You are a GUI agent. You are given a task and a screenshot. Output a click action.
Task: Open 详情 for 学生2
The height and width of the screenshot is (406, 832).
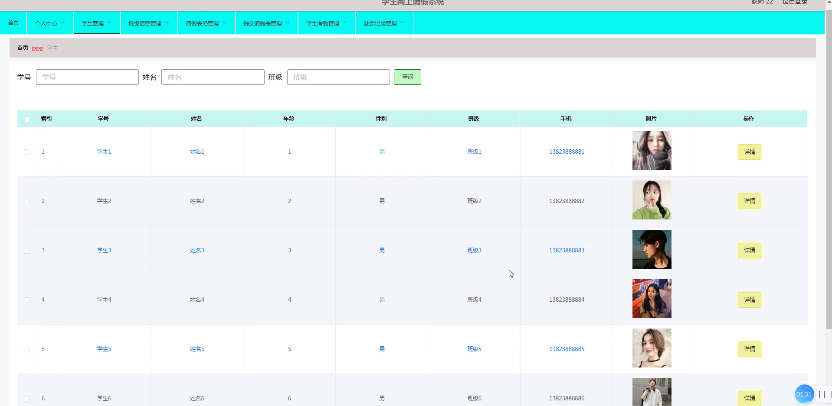pyautogui.click(x=749, y=201)
